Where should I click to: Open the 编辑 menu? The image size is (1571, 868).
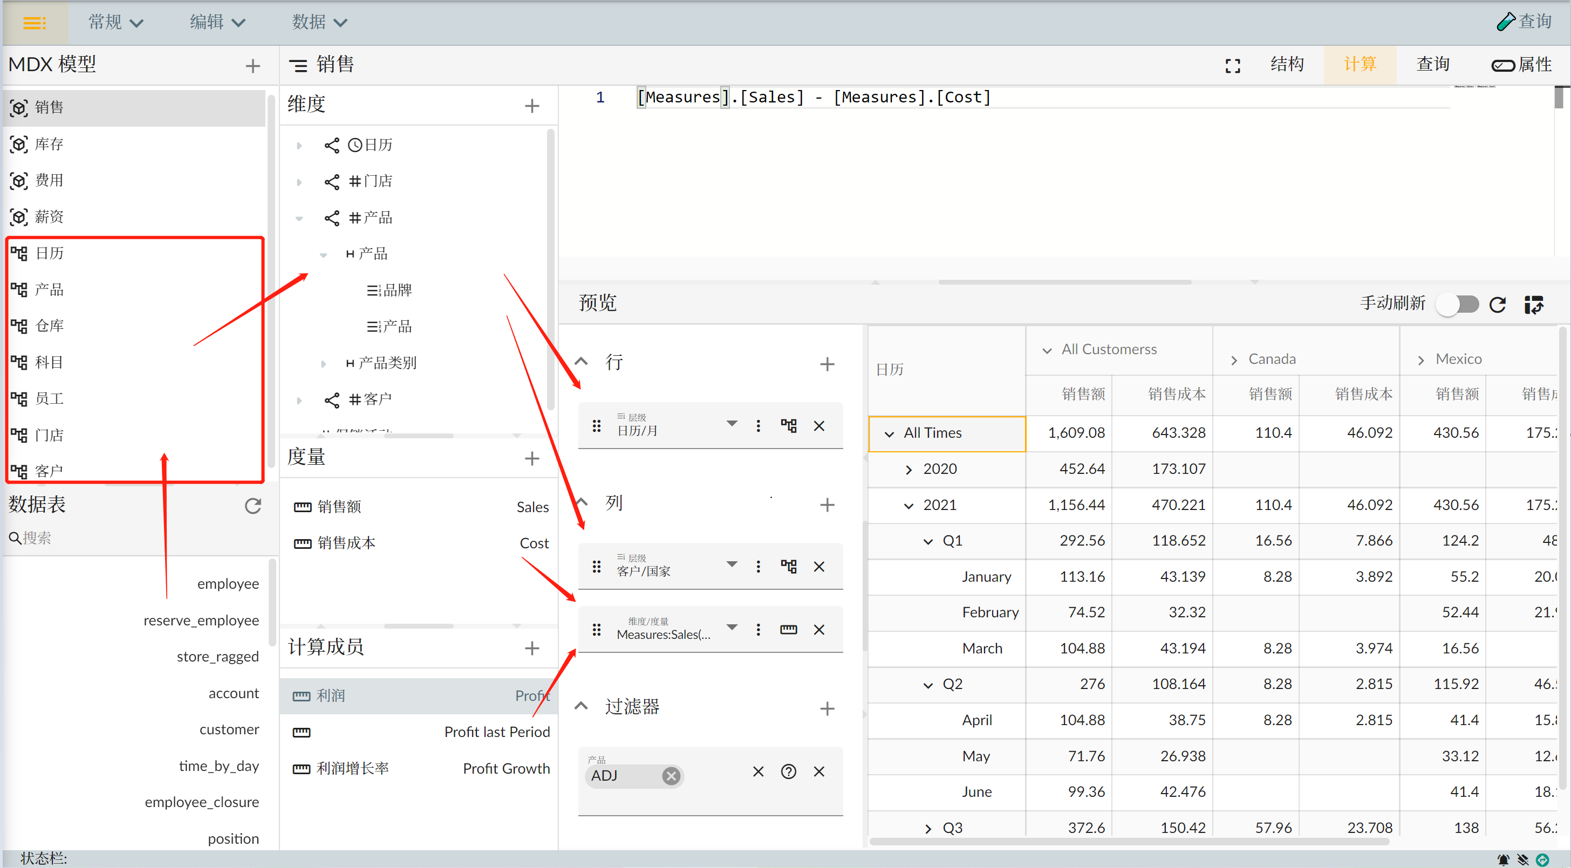(216, 23)
